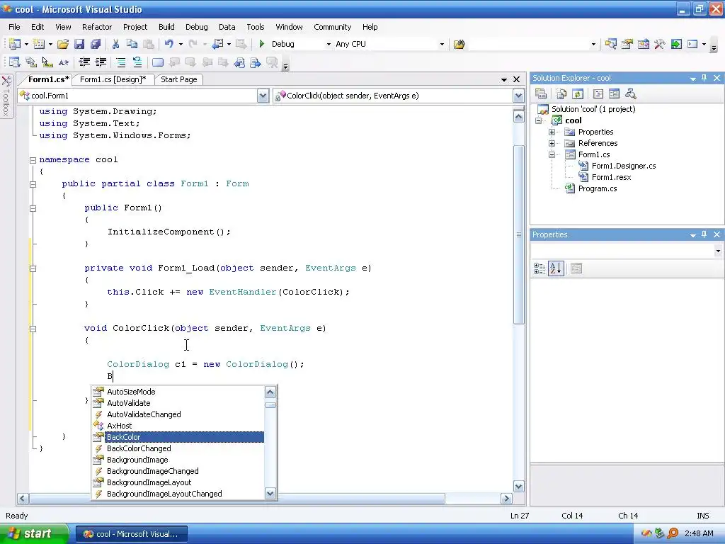Toggle auto-hide pin on Solution Explorer
The width and height of the screenshot is (725, 544).
tap(704, 78)
